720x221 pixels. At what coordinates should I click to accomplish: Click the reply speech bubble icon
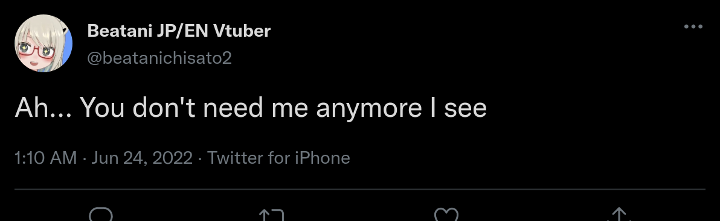[101, 214]
